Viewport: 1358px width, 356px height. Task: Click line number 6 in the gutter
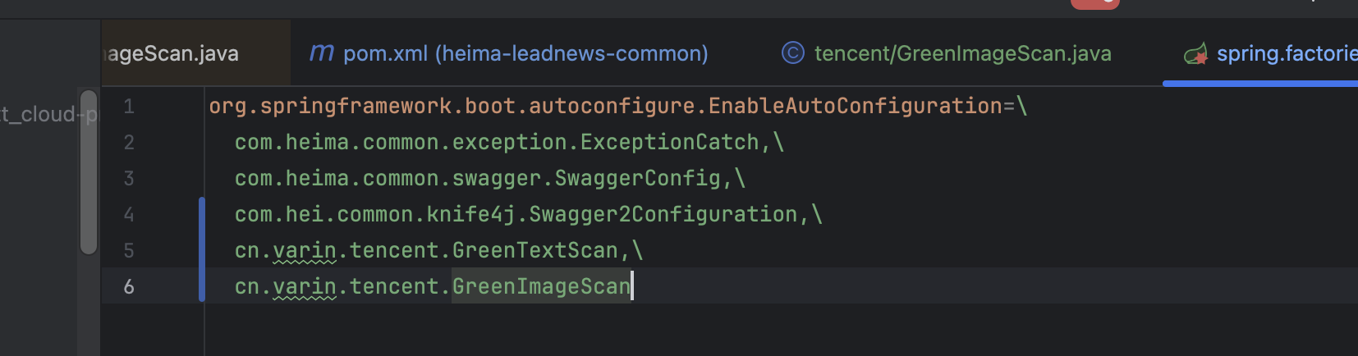(129, 287)
